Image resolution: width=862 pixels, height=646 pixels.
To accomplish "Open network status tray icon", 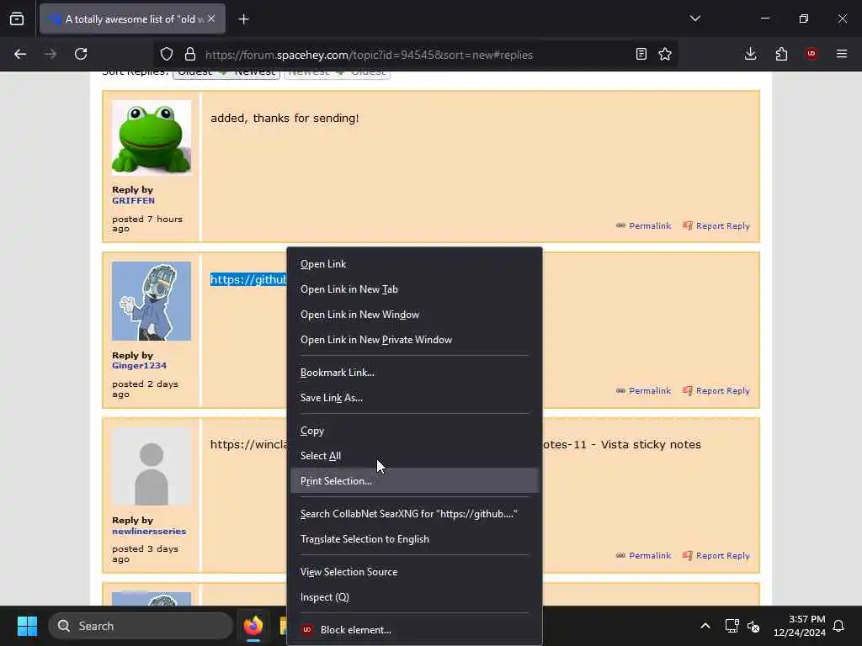I will [732, 626].
